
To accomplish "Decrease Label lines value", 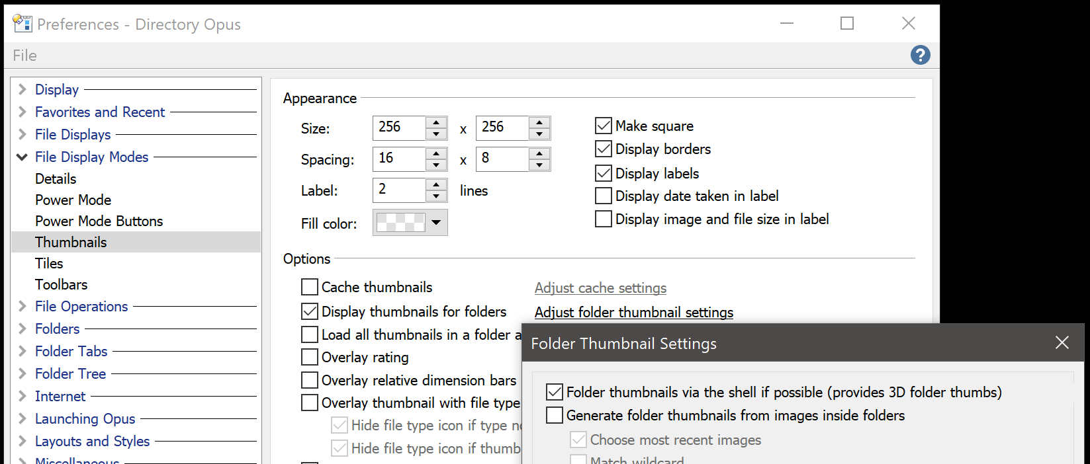I will tap(436, 196).
